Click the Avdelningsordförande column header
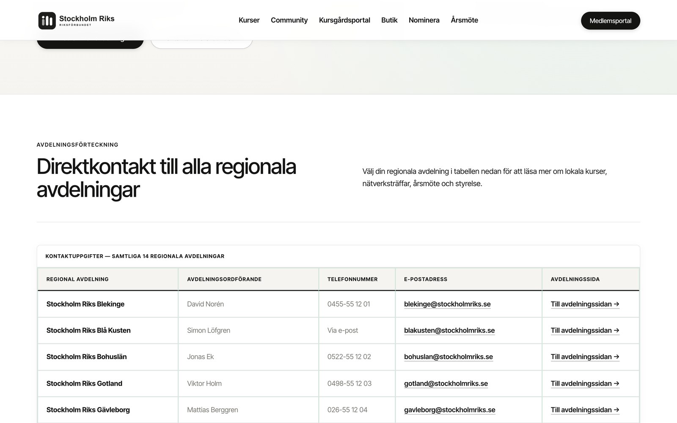 point(248,279)
